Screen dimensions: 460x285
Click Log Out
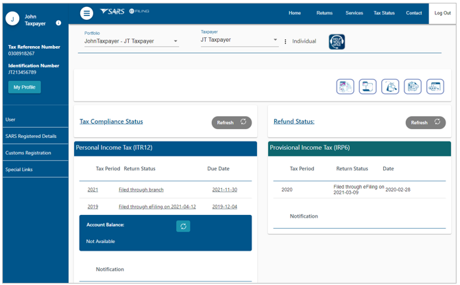442,13
